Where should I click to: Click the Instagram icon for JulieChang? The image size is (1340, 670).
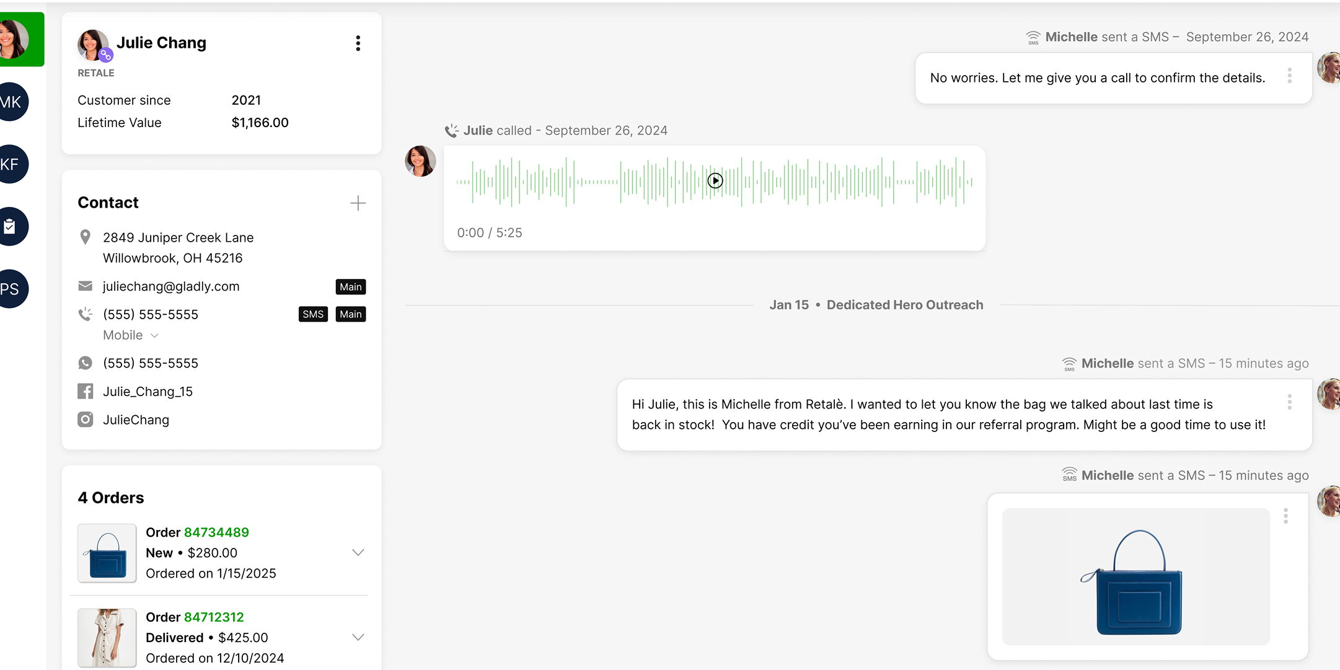86,420
